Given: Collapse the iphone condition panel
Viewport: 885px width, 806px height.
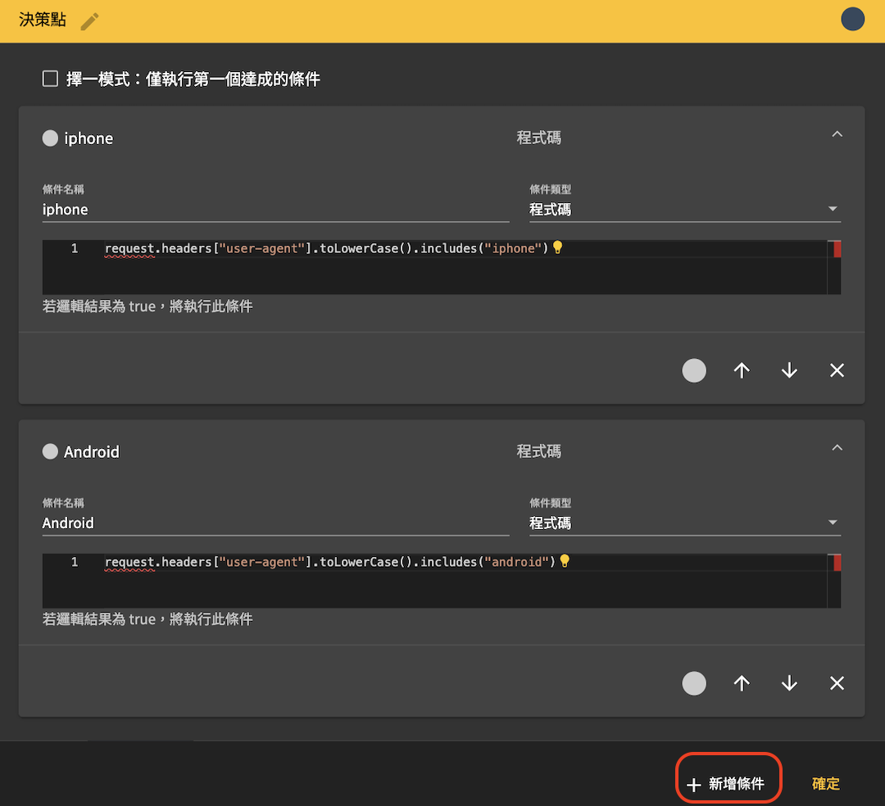Looking at the screenshot, I should [837, 134].
